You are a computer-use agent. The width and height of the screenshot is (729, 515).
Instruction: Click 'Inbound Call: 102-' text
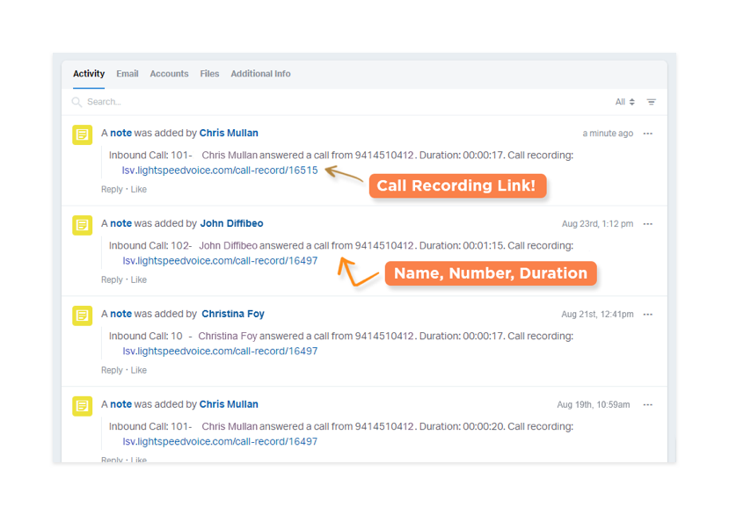tap(150, 245)
